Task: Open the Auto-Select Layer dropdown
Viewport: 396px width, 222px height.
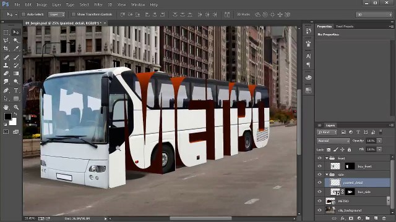Action: [x=56, y=14]
